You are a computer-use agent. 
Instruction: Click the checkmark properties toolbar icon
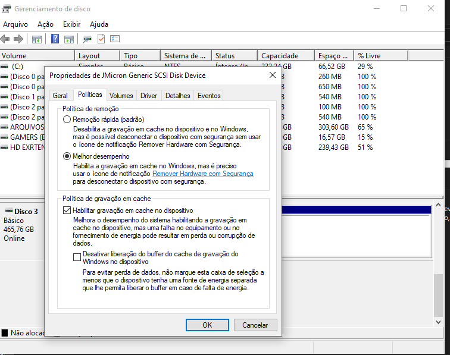101,39
